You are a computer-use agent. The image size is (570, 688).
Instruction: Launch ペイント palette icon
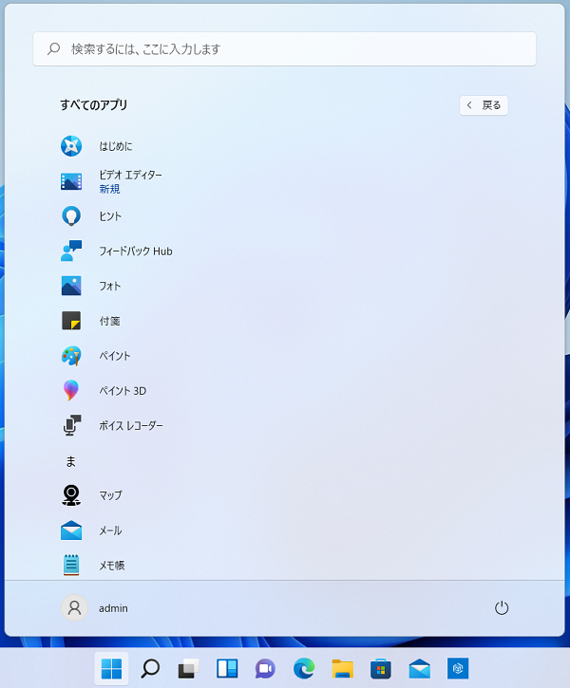pyautogui.click(x=71, y=356)
